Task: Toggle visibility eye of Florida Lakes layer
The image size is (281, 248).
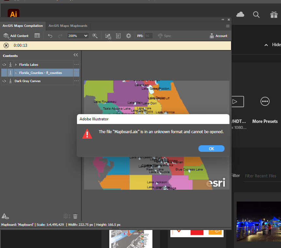Action: [x=4, y=64]
